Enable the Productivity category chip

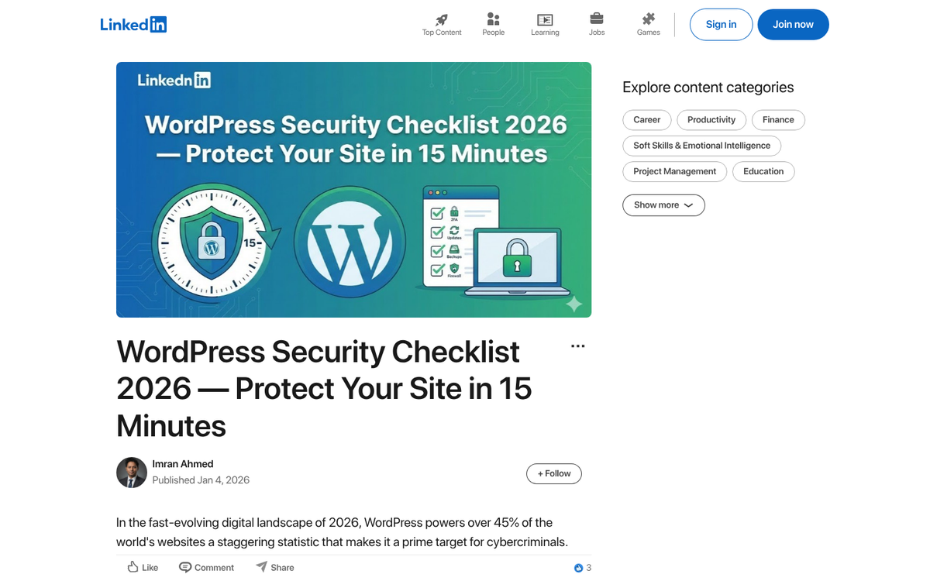tap(711, 119)
